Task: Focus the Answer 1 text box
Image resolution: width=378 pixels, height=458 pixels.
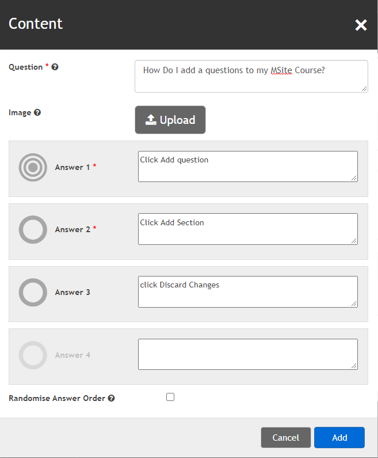Action: pyautogui.click(x=247, y=166)
